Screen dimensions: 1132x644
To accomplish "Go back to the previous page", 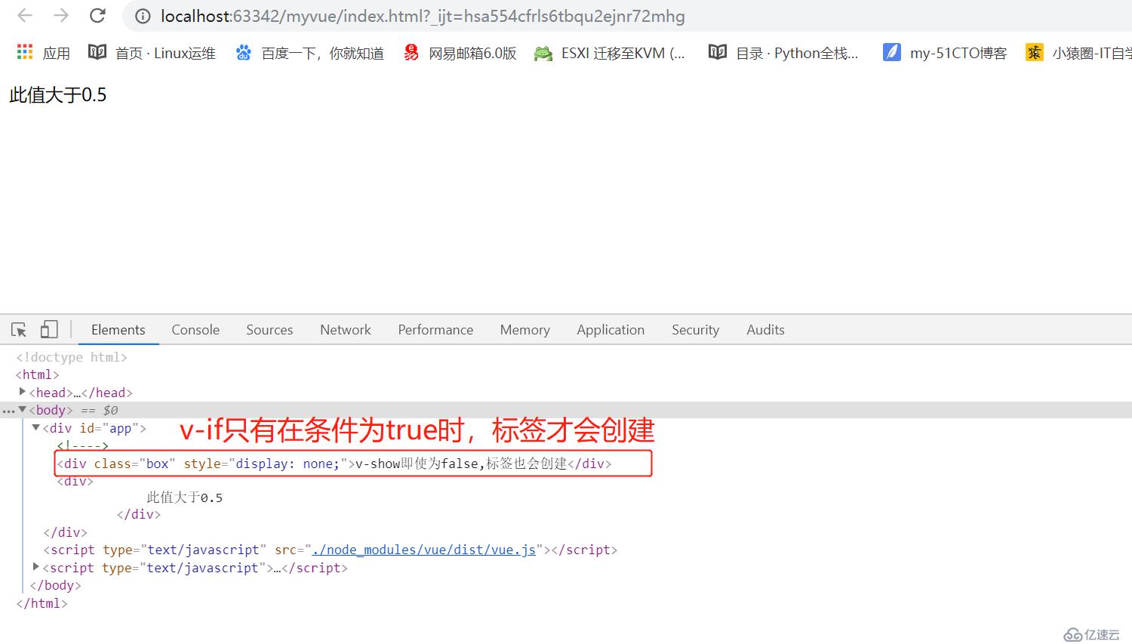I will click(25, 16).
